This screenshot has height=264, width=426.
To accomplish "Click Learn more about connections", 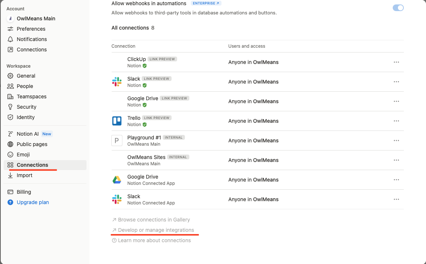I will click(x=151, y=240).
